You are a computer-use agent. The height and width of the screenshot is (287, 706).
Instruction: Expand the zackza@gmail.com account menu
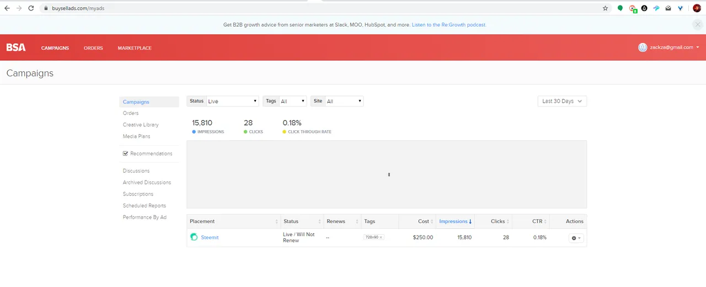tap(675, 47)
